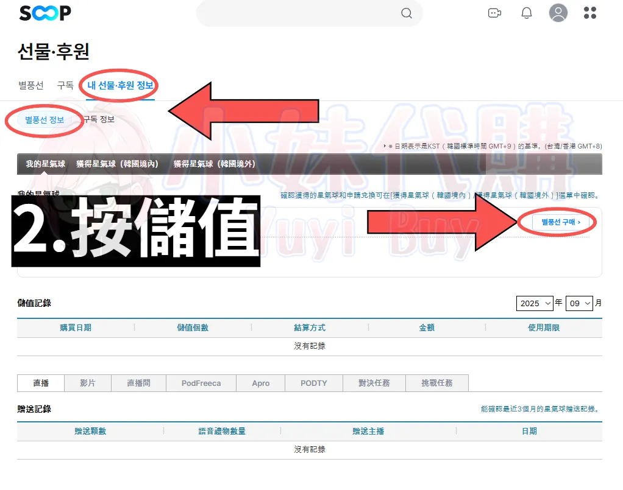Select the 내 선물·후원 정보 tab
This screenshot has width=623, height=490.
click(x=120, y=85)
